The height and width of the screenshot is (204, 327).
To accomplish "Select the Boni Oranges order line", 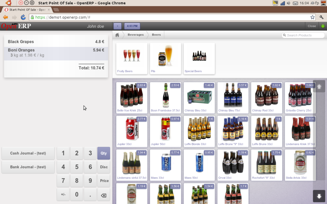I will pyautogui.click(x=56, y=53).
